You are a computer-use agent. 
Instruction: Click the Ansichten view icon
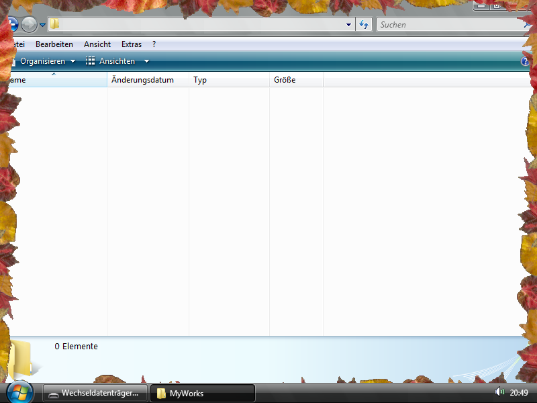tap(91, 61)
